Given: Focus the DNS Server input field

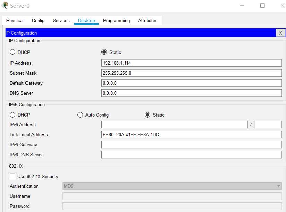Looking at the screenshot, I should (192, 93).
